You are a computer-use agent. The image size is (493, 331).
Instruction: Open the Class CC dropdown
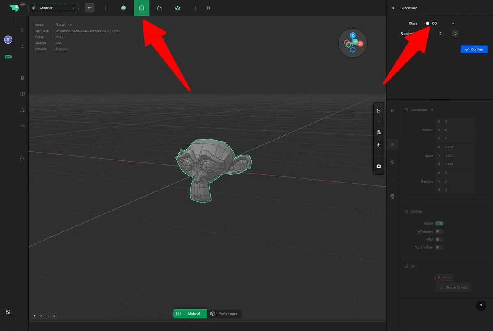point(440,23)
